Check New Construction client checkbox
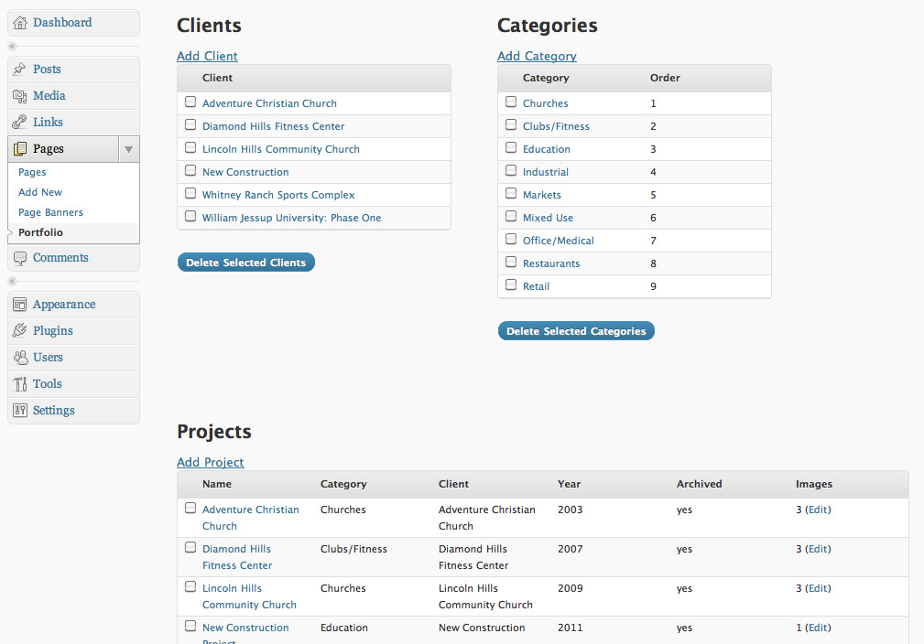This screenshot has width=924, height=644. (x=190, y=170)
